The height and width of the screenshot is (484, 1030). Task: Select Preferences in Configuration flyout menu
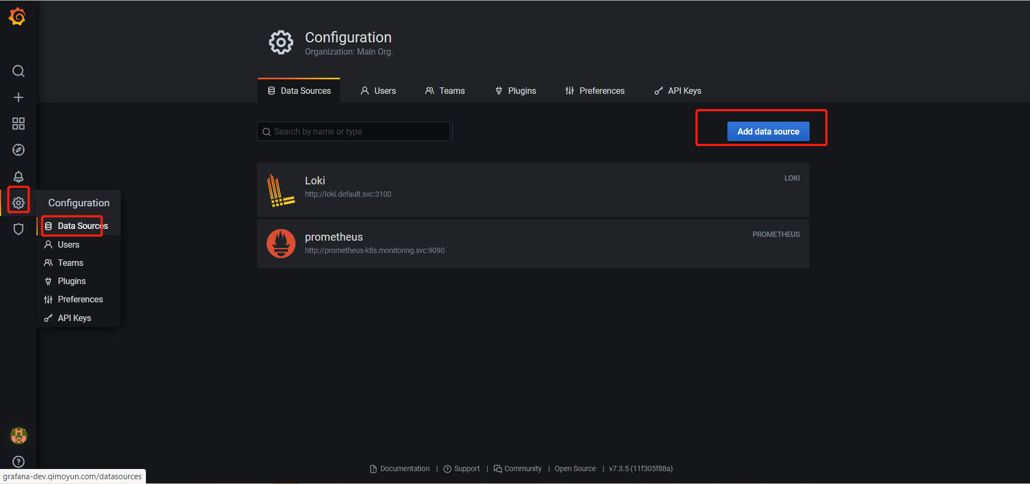(x=79, y=299)
